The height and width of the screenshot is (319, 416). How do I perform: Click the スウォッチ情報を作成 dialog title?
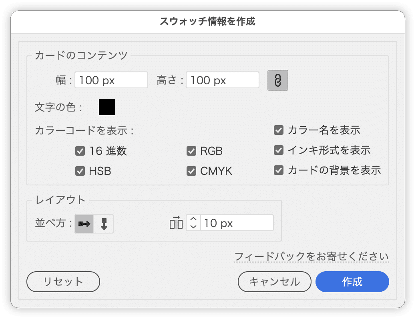tap(207, 21)
